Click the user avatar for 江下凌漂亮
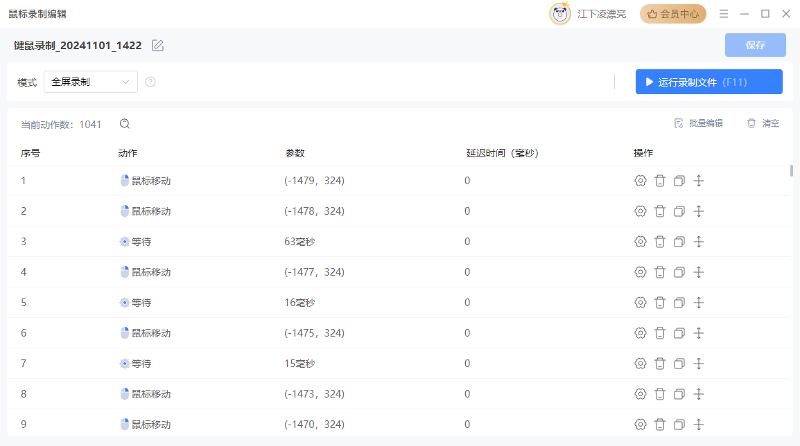The image size is (800, 446). [560, 14]
